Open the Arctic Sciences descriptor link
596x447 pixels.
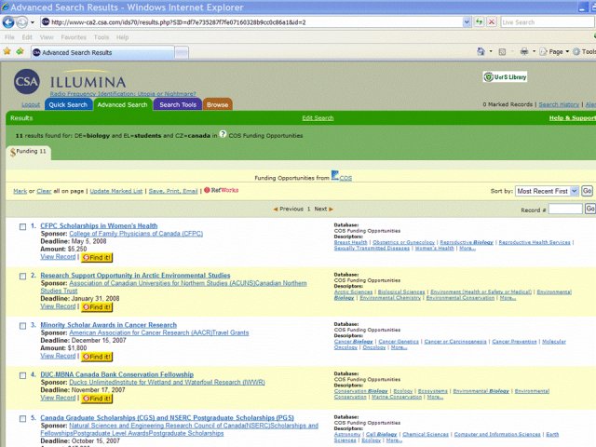pyautogui.click(x=353, y=291)
